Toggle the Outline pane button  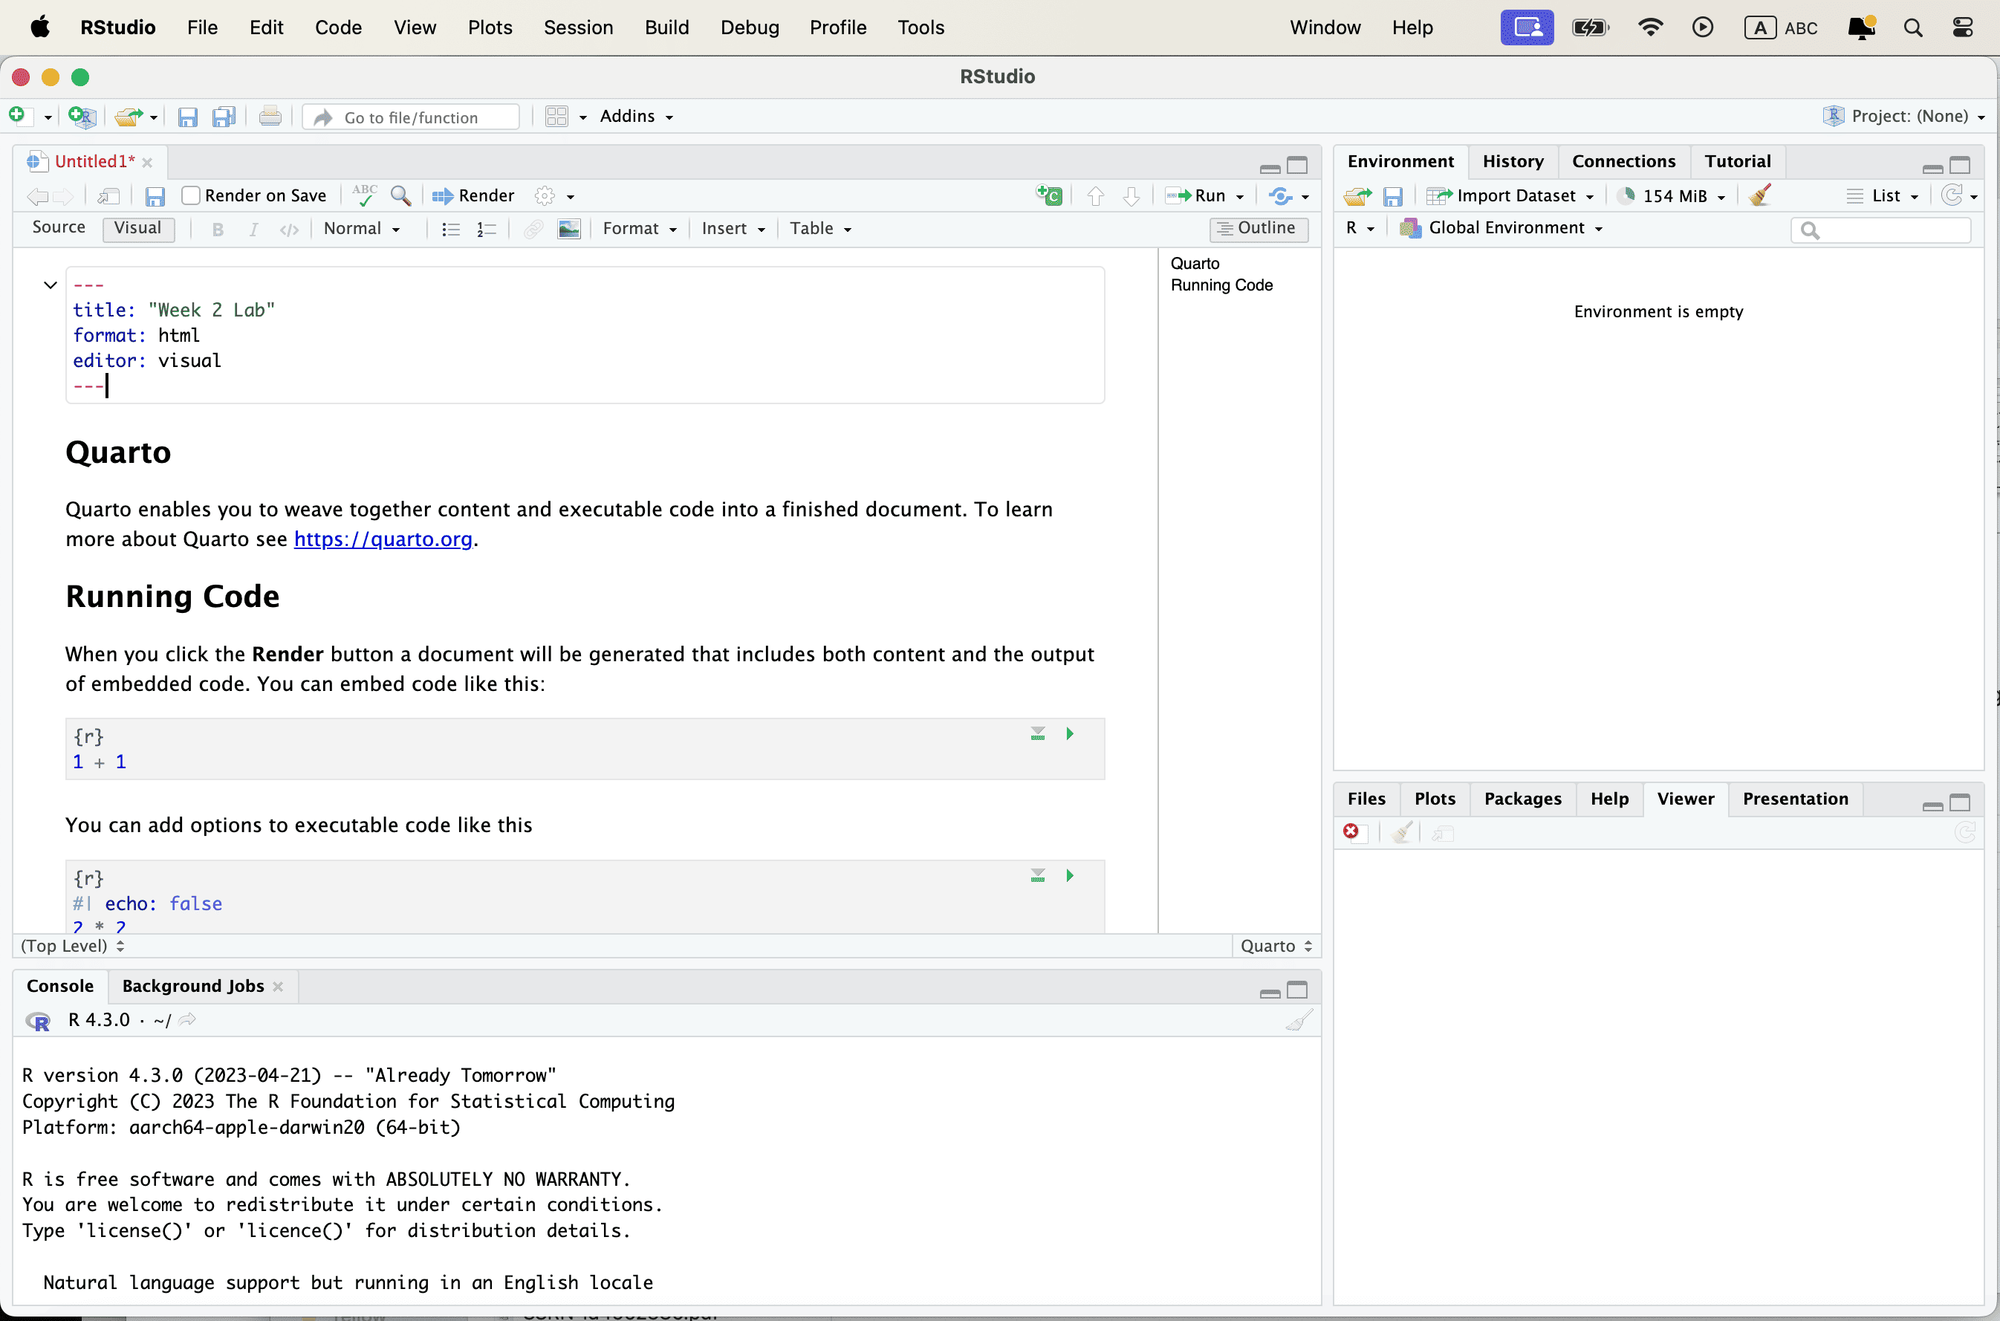point(1258,228)
